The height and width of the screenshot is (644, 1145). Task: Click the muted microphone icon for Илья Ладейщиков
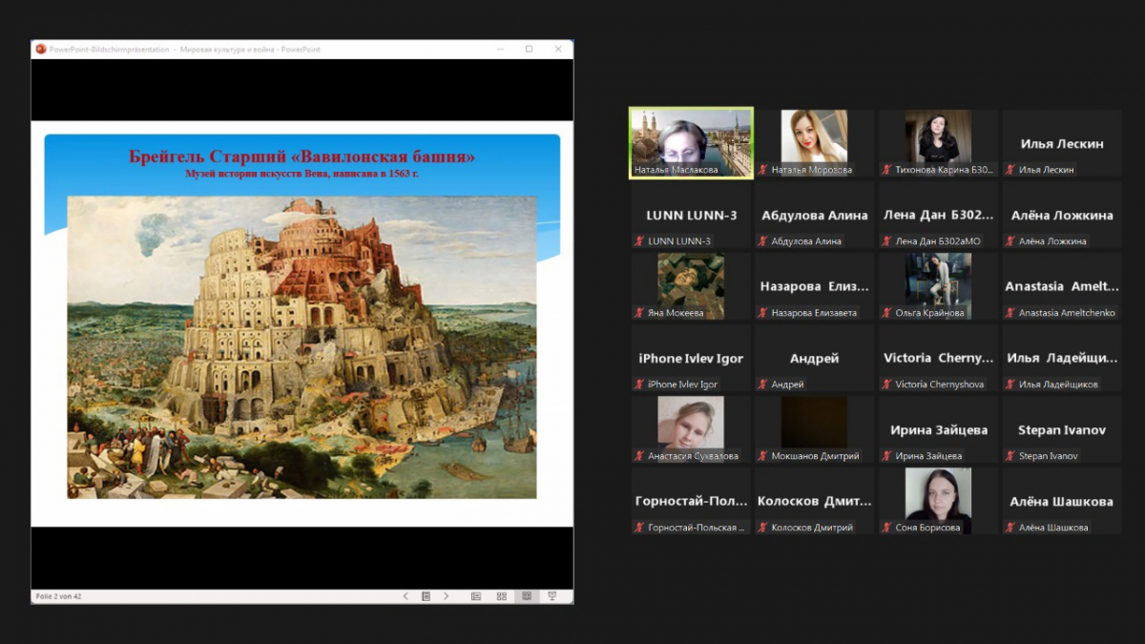pos(1010,384)
